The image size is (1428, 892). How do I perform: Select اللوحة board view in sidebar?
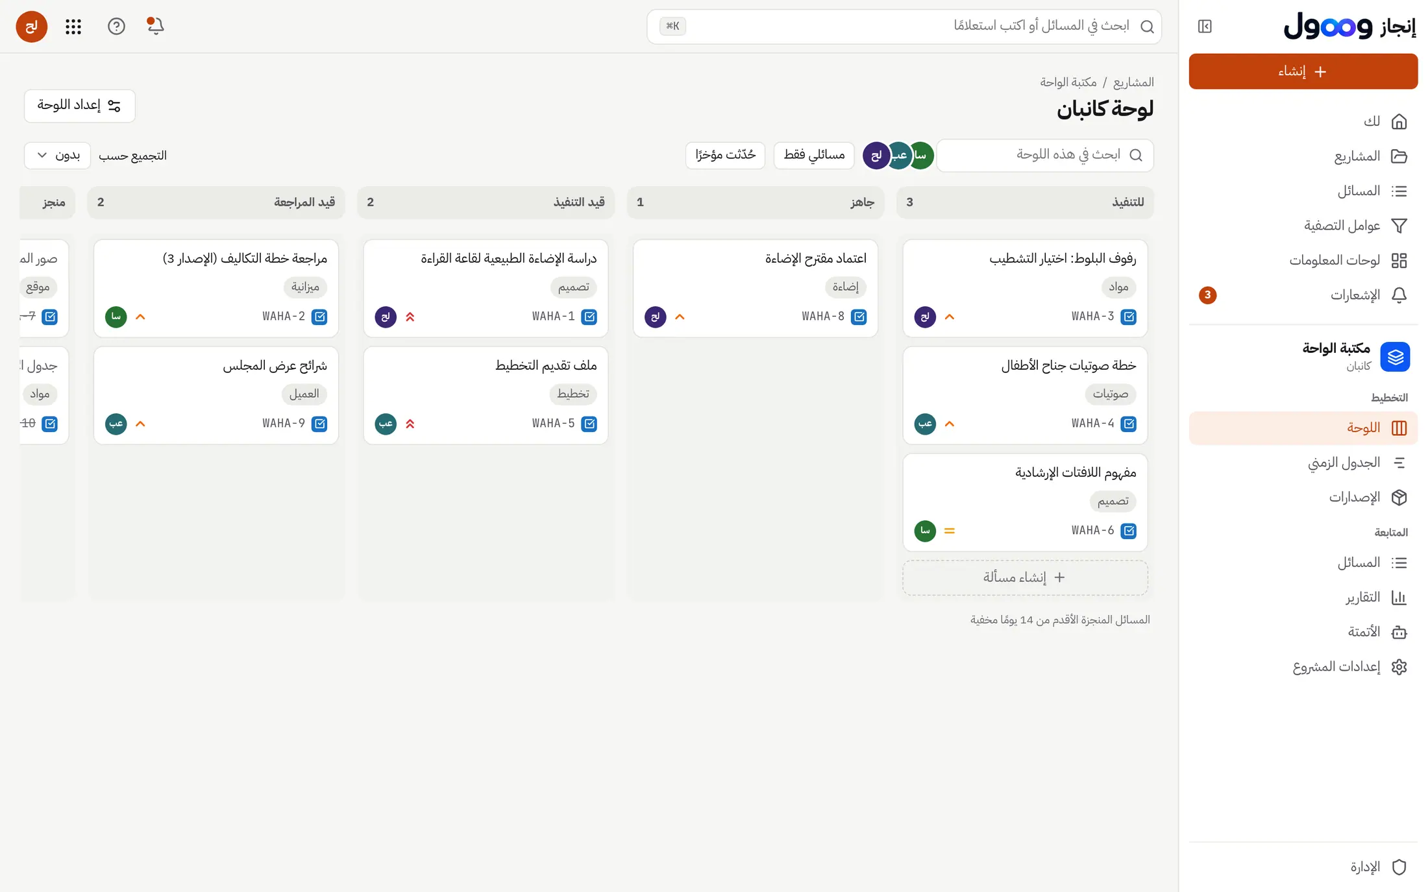[x=1303, y=428]
